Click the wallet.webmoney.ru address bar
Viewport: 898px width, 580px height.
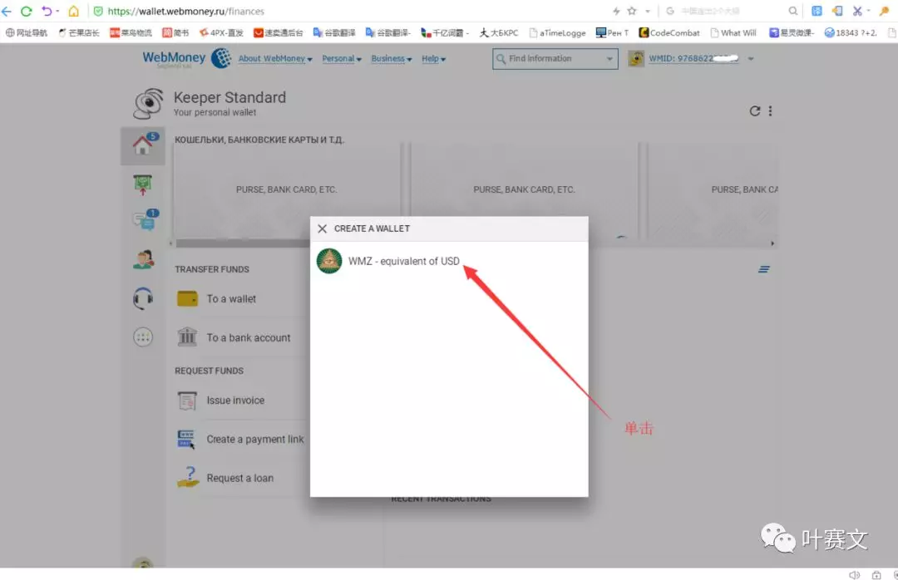pos(185,11)
